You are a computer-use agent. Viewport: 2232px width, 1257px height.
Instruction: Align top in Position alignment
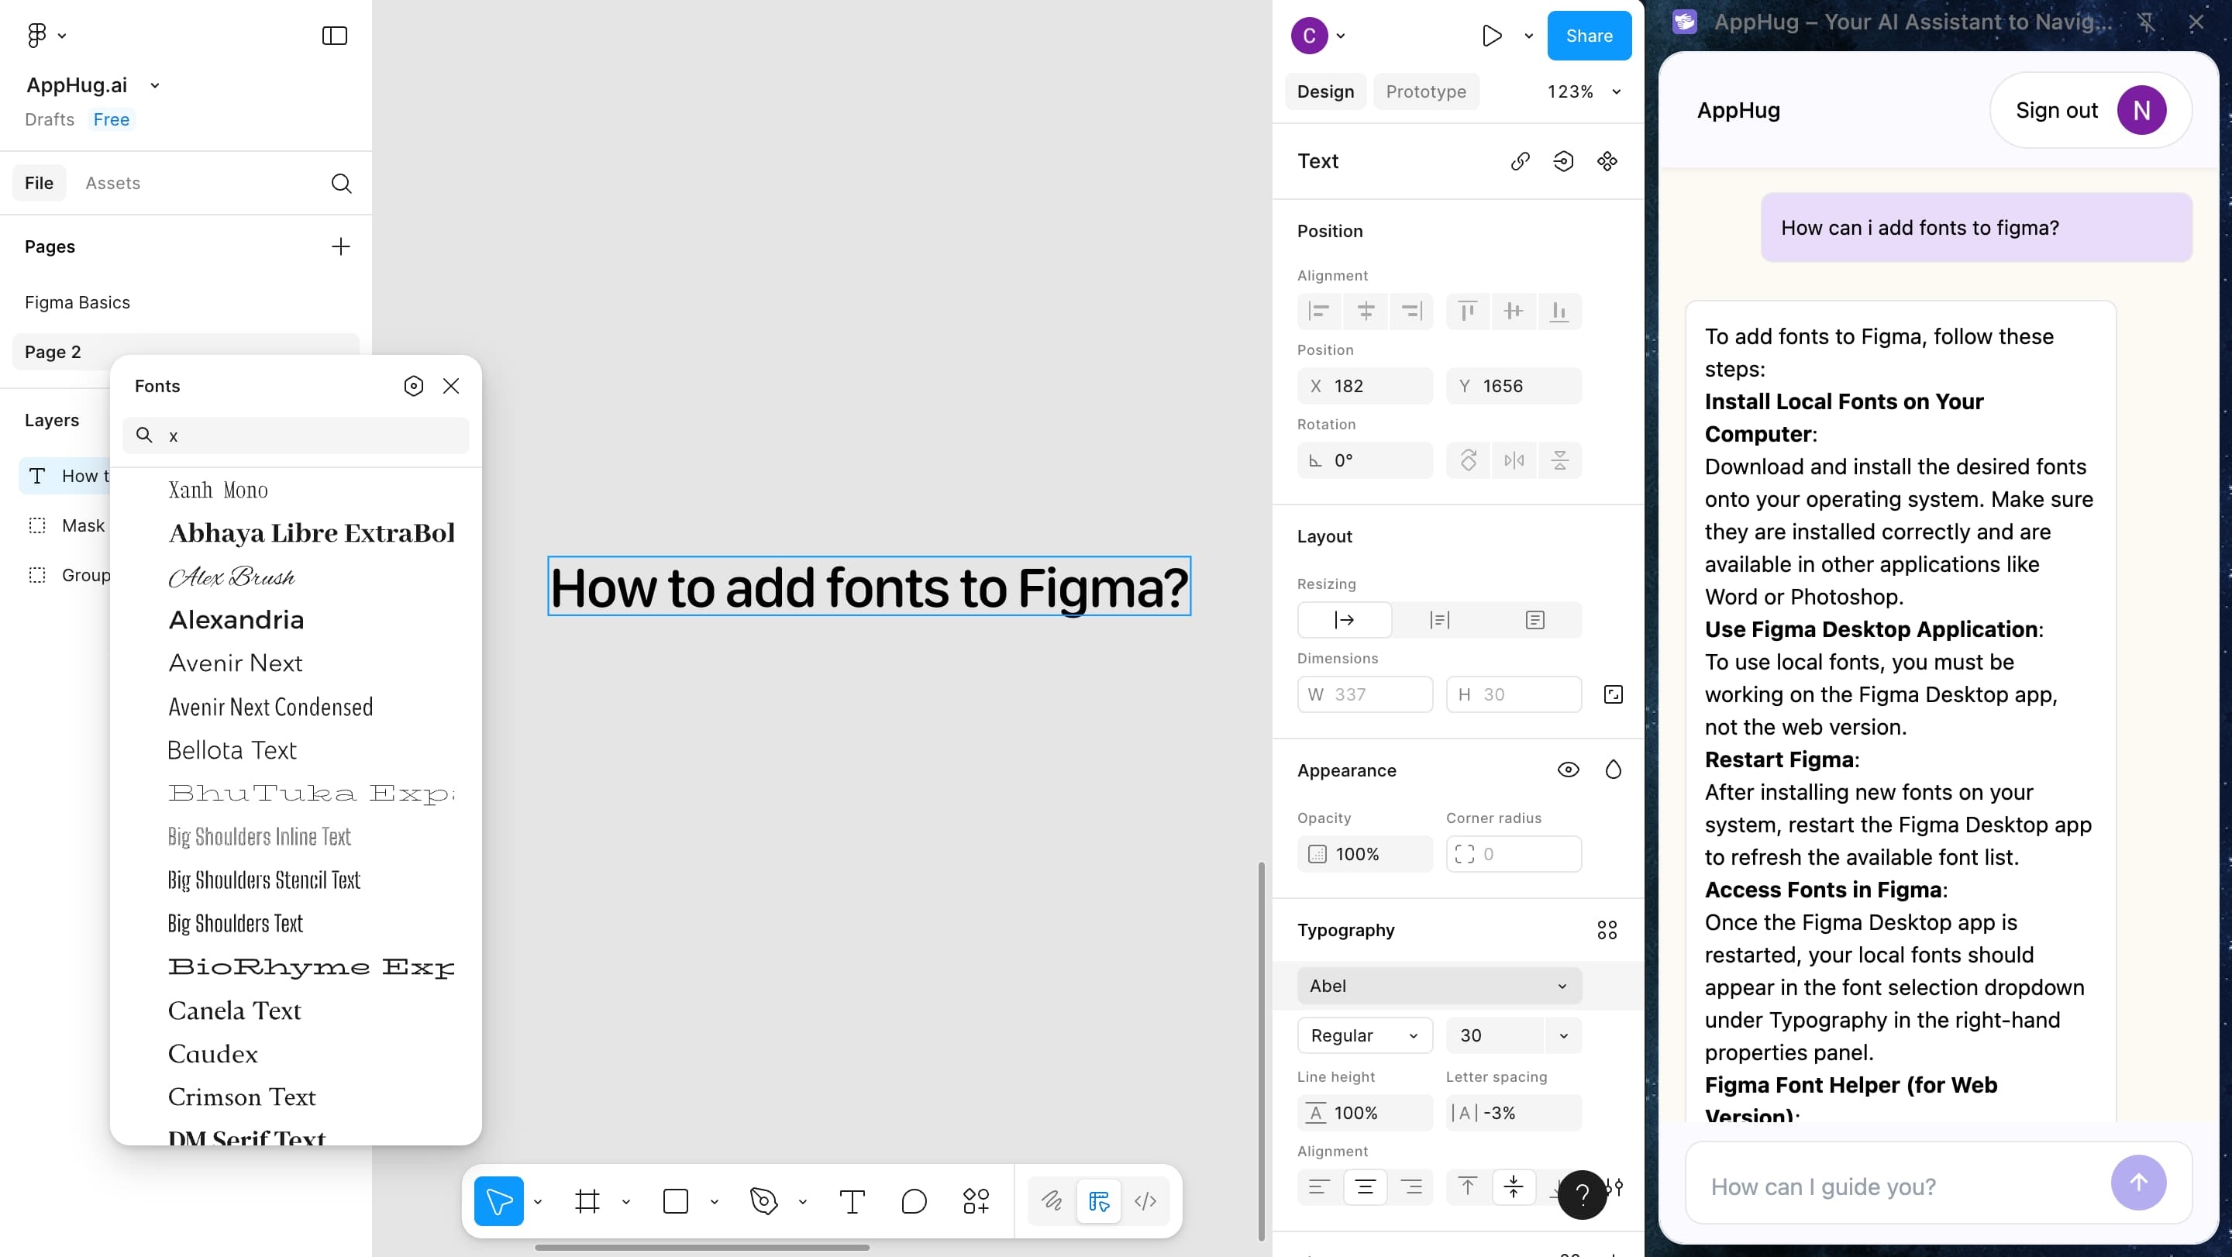click(1467, 311)
